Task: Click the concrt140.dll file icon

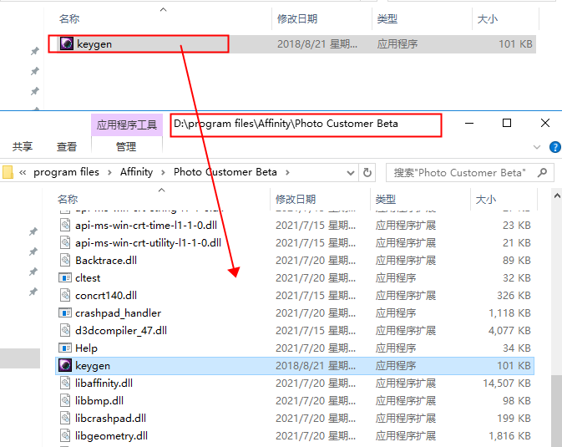Action: (65, 295)
